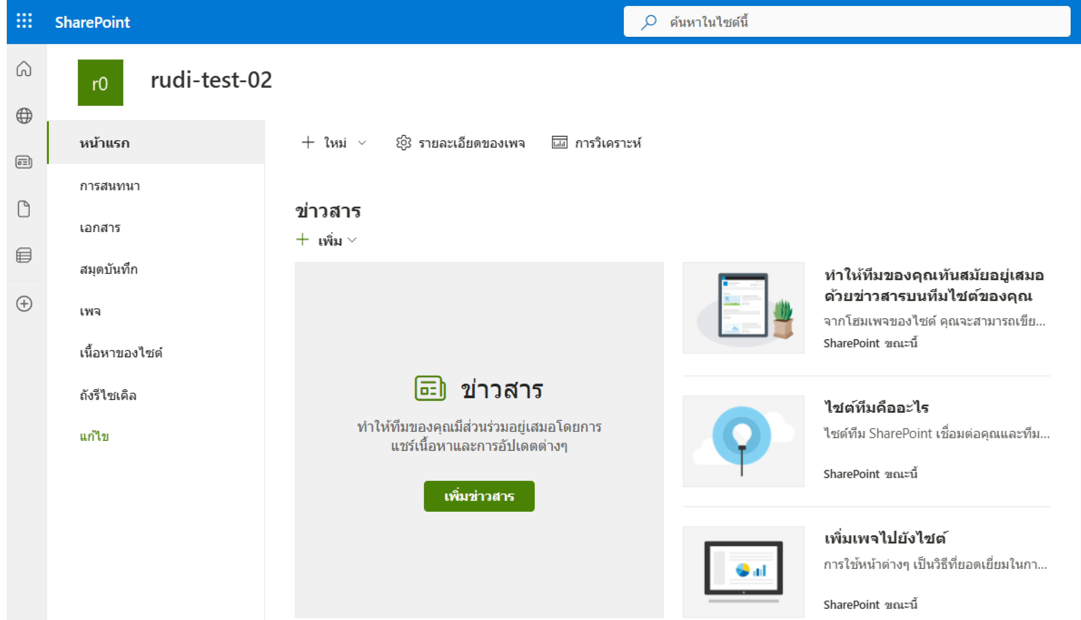Open the News icon in left rail
Image resolution: width=1081 pixels, height=620 pixels.
[24, 162]
